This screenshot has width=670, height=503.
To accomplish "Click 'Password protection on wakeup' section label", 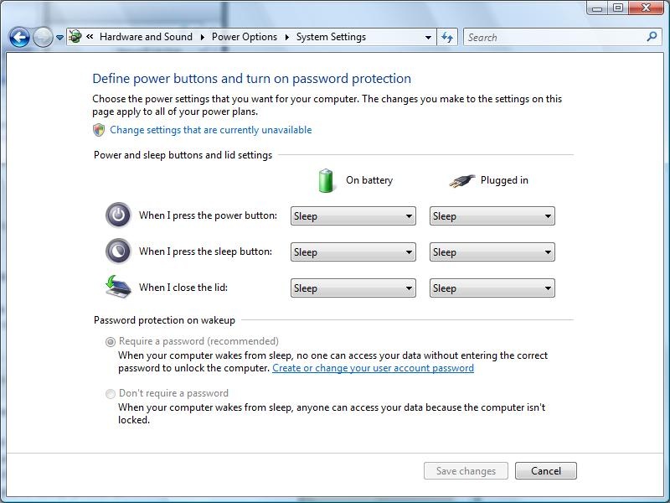I will coord(164,320).
